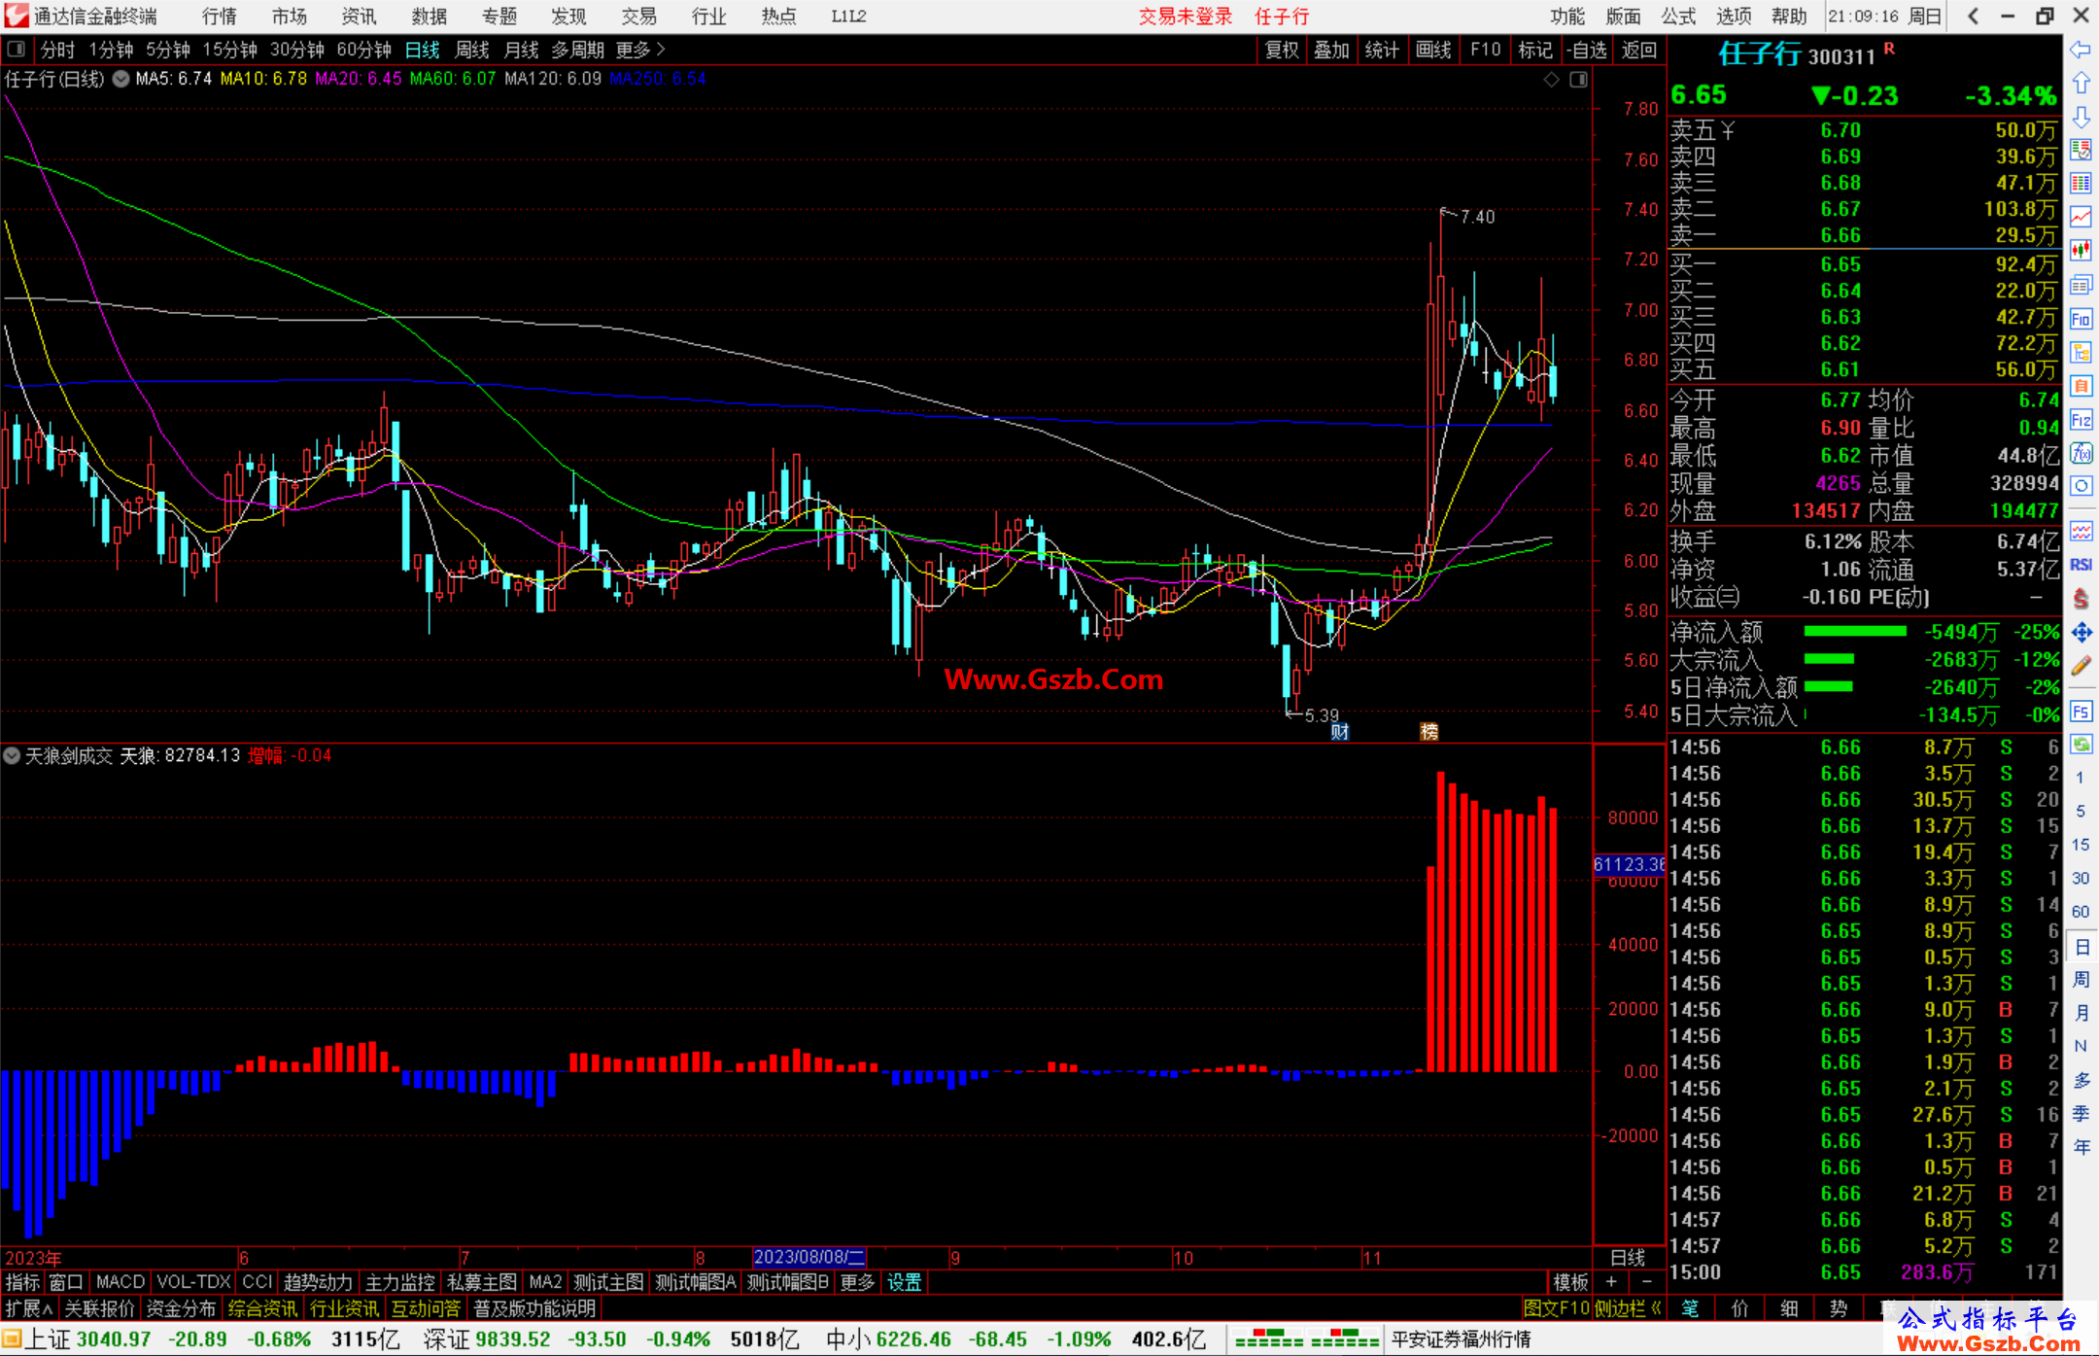Switch to 分时 intraday tab
This screenshot has height=1356, width=2099.
pos(57,50)
